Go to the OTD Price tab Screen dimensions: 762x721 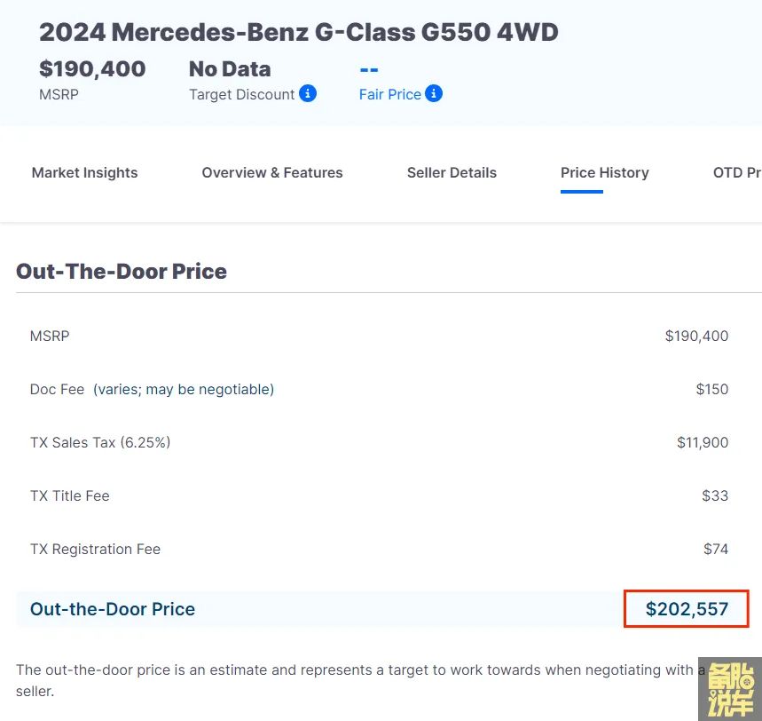pyautogui.click(x=736, y=172)
